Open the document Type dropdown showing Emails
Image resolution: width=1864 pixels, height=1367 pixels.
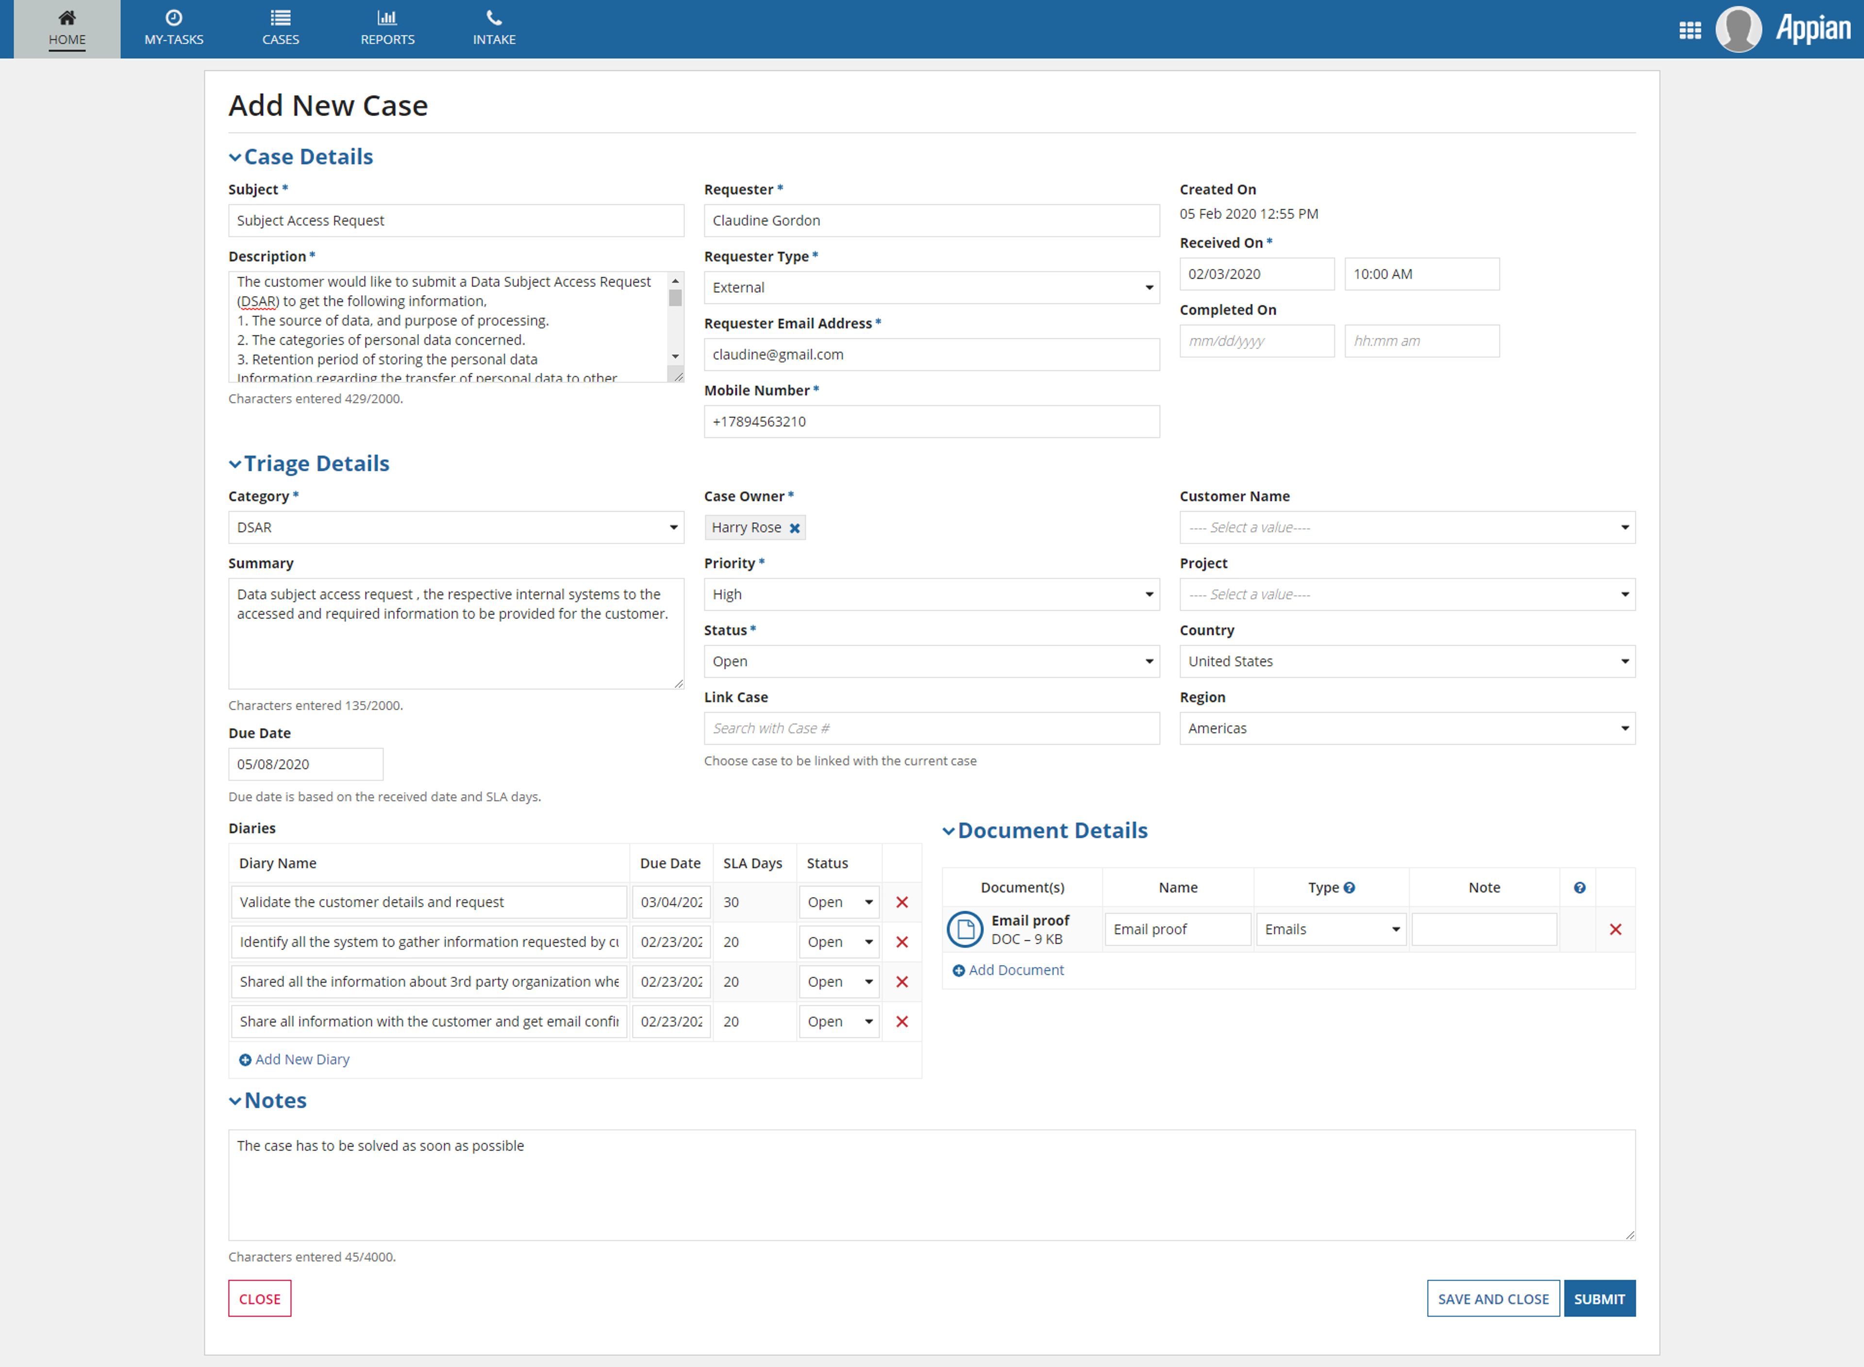[x=1331, y=929]
